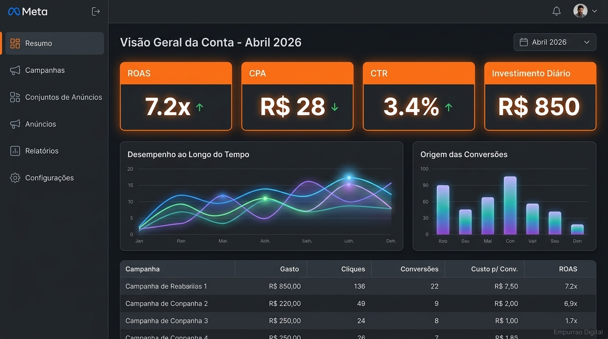The width and height of the screenshot is (608, 339).
Task: Click the 1.7x ROAS cell
Action: [x=571, y=320]
